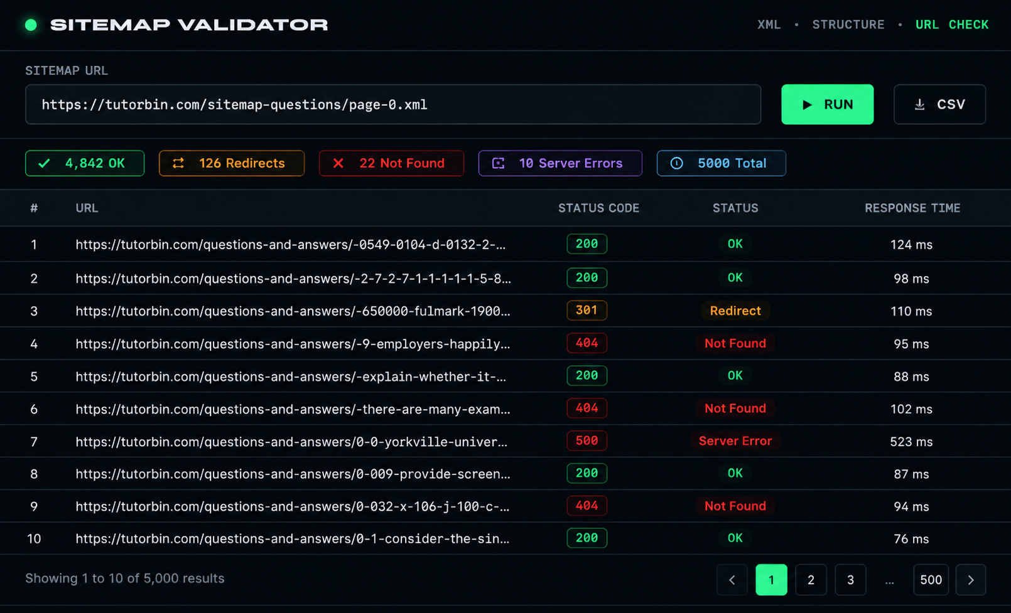Screen dimensions: 1011x613
Task: Click the 76 ms response time
Action: 911,539
